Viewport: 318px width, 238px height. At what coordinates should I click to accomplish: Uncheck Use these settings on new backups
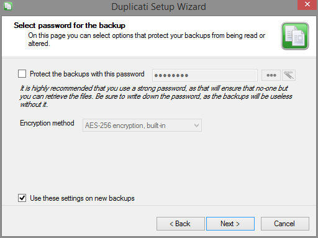click(x=22, y=198)
